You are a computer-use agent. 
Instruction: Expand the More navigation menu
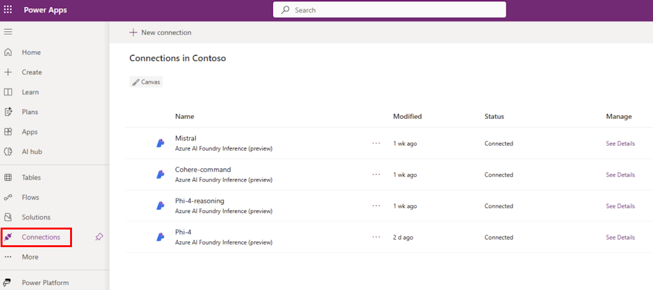coord(30,257)
